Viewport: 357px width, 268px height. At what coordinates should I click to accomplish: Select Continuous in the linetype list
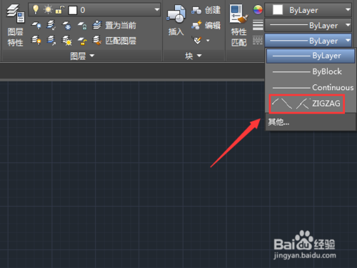pyautogui.click(x=311, y=87)
